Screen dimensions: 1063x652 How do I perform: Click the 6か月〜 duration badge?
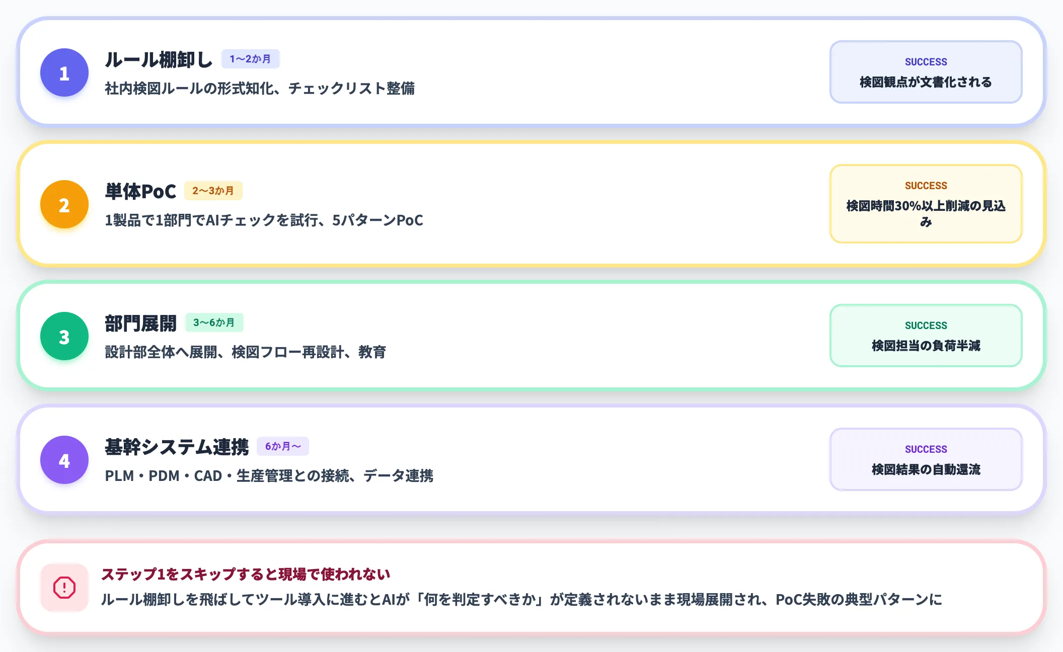(283, 446)
